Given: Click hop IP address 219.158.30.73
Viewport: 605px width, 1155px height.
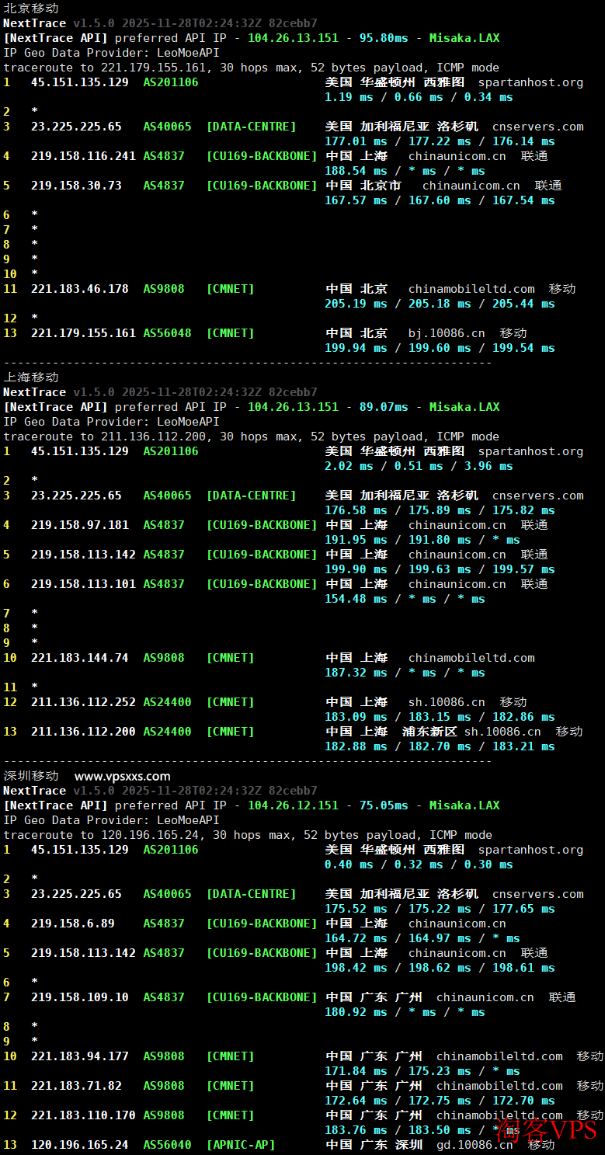Looking at the screenshot, I should coord(76,186).
